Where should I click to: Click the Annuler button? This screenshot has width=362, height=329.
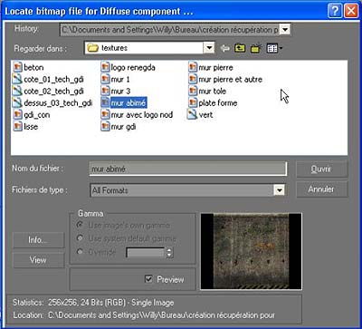pyautogui.click(x=322, y=189)
